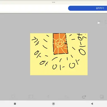Toggle the switch icon at canvas top right

click(x=99, y=22)
